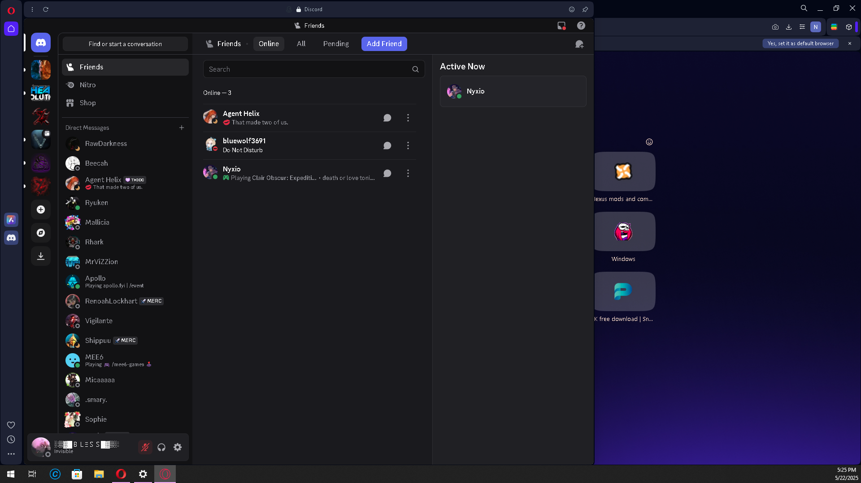
Task: Open Discord user settings gear
Action: pyautogui.click(x=178, y=447)
